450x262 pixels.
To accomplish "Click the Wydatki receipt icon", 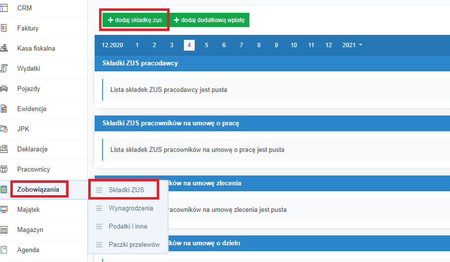I will point(4,68).
